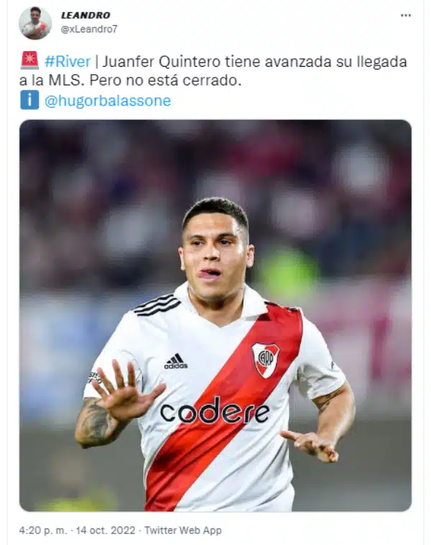Screen dimensions: 431x545
Task: Click the text 'Pero no está cerrado.'
Action: click(x=165, y=80)
